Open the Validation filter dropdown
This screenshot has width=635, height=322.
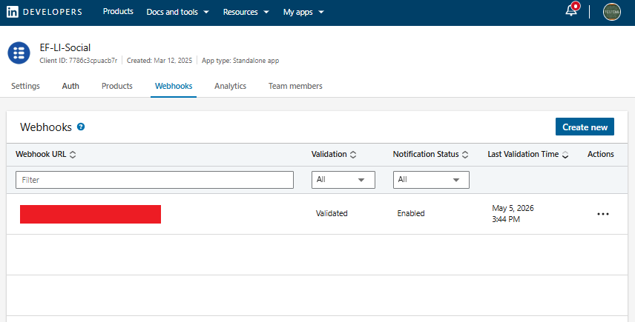pos(343,180)
